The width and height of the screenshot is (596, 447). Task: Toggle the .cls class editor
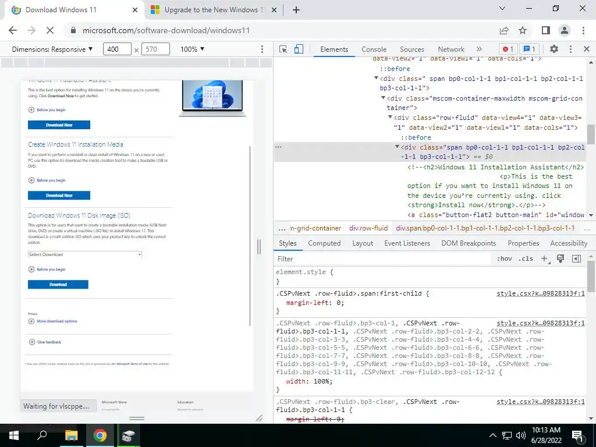coord(526,259)
